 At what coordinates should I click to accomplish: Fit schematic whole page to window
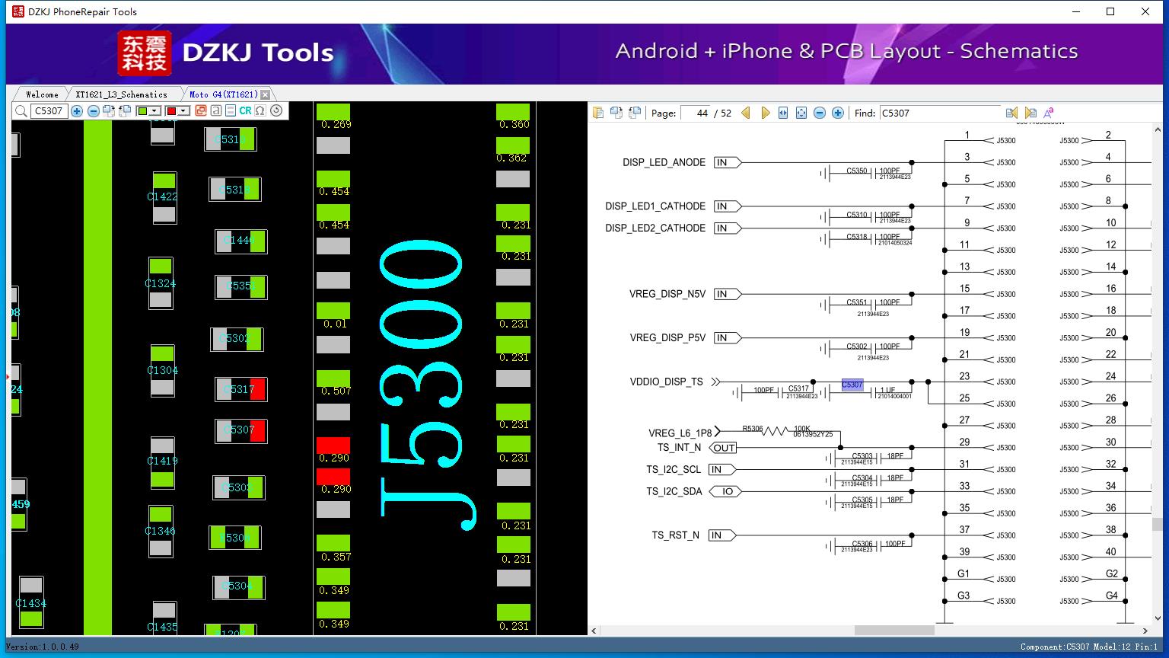pyautogui.click(x=801, y=113)
